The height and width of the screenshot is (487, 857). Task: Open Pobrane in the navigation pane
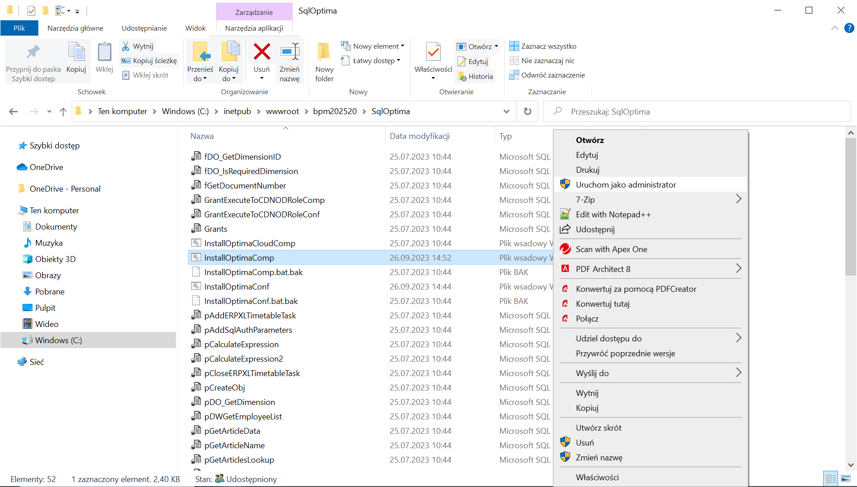50,291
